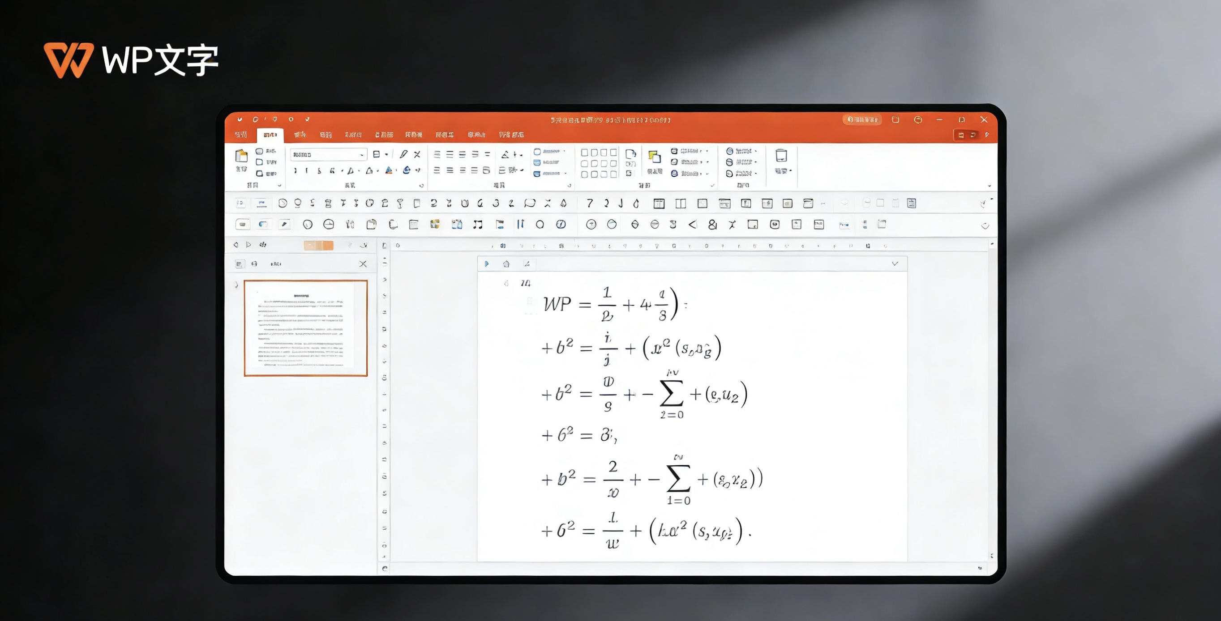Close the left navigation pane
This screenshot has height=621, width=1221.
363,264
